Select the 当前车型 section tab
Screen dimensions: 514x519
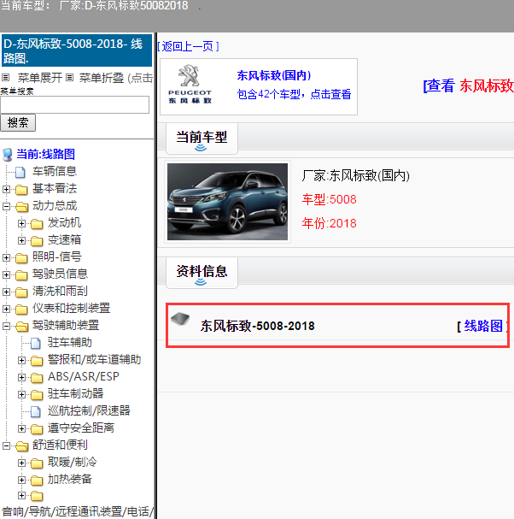coord(202,138)
